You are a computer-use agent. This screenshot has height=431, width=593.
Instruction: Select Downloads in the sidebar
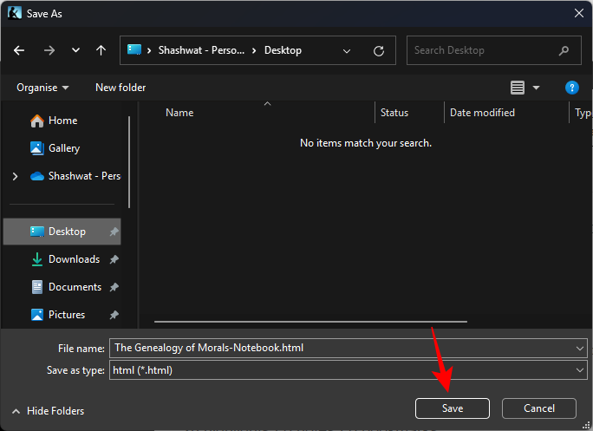tap(74, 259)
